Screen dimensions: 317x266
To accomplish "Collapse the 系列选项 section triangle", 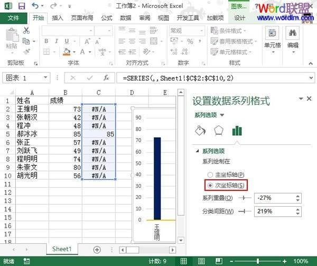I will click(197, 151).
